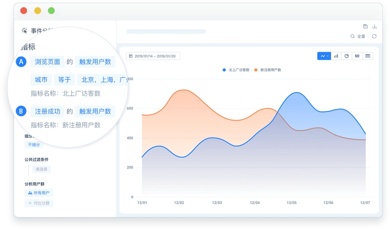This screenshot has width=390, height=229.
Task: Click the 600 y-axis value
Action: click(x=130, y=109)
